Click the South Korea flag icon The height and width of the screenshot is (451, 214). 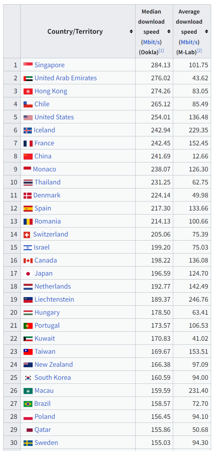pos(28,378)
